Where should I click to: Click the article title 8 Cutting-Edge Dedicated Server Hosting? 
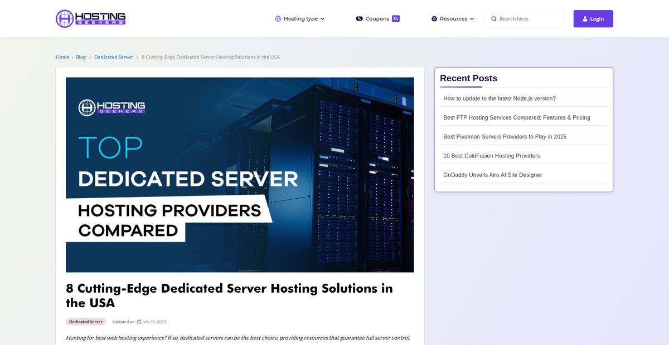229,295
